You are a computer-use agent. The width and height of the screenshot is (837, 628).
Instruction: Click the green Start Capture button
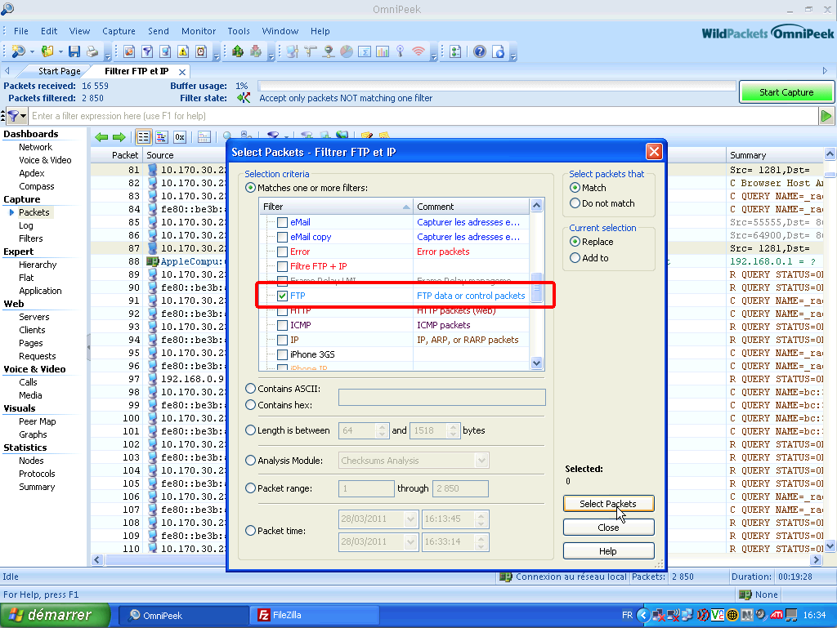(x=786, y=92)
